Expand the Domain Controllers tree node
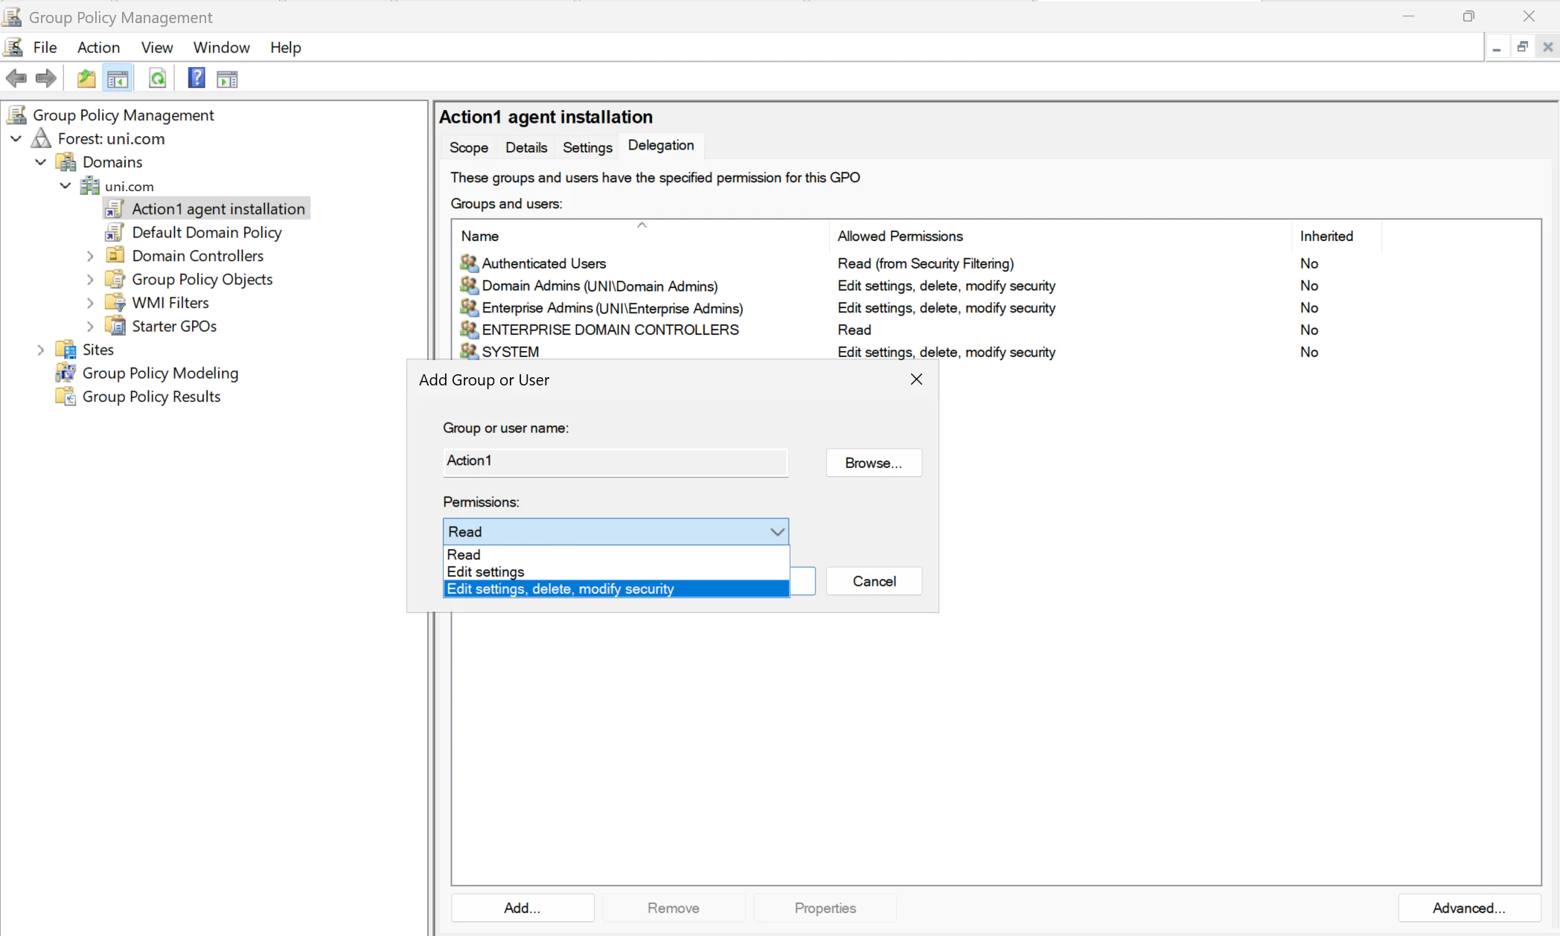 (90, 255)
